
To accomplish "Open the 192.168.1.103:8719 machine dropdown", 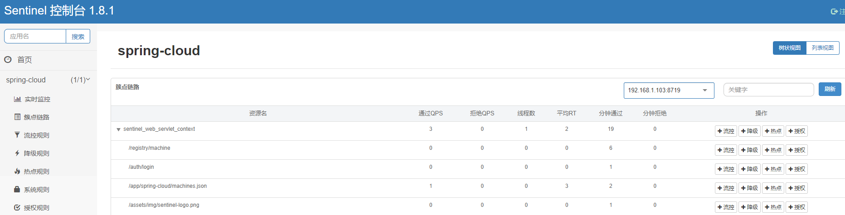I will click(669, 91).
